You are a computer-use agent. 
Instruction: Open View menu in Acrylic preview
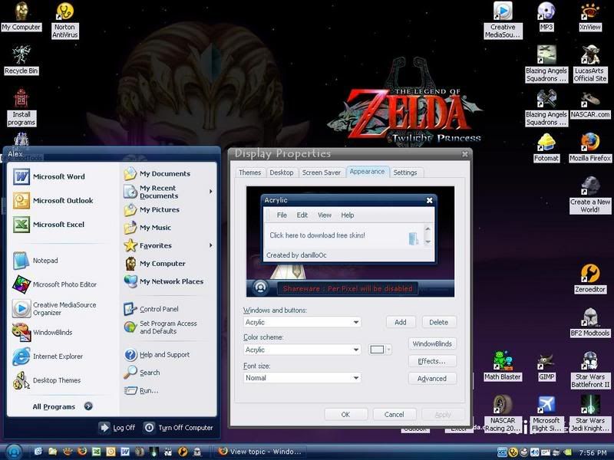[x=324, y=215]
